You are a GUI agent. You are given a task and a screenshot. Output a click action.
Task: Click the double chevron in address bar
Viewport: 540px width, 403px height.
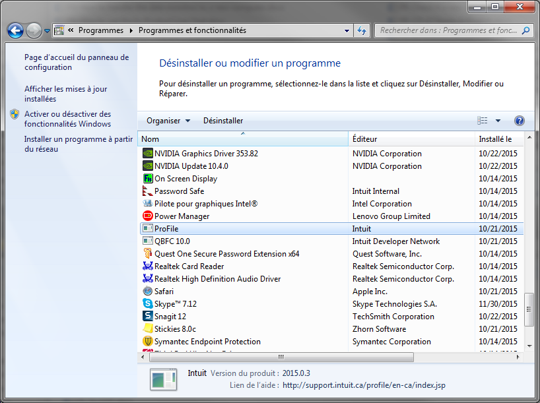tap(71, 30)
